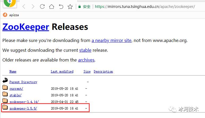The image size is (205, 118).
Task: Click the browser back arrow
Action: [24, 7]
